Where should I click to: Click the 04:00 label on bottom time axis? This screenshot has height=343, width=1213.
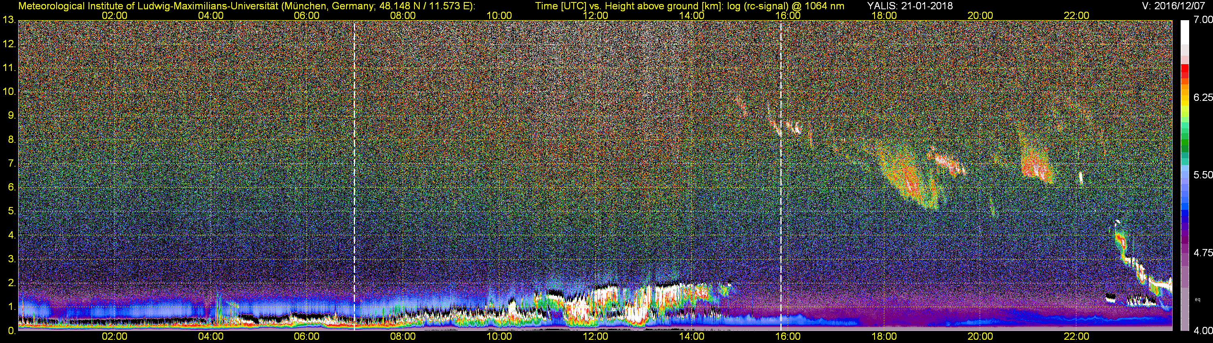click(x=211, y=337)
